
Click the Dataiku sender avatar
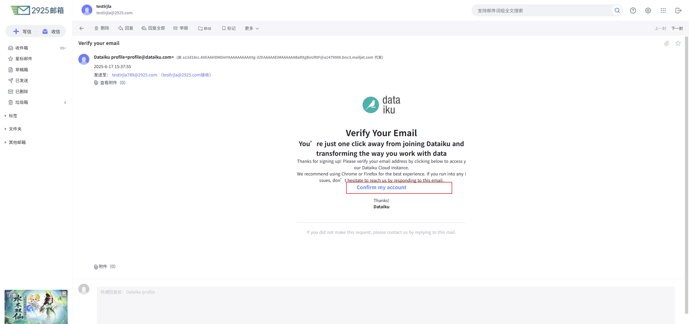[x=84, y=59]
